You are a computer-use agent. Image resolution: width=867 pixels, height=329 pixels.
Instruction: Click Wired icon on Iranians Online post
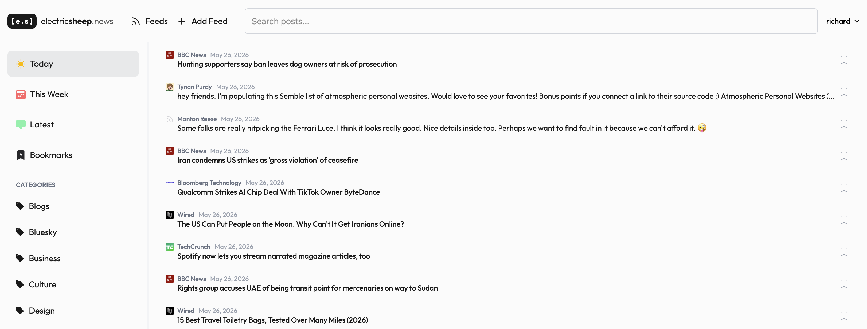(170, 215)
